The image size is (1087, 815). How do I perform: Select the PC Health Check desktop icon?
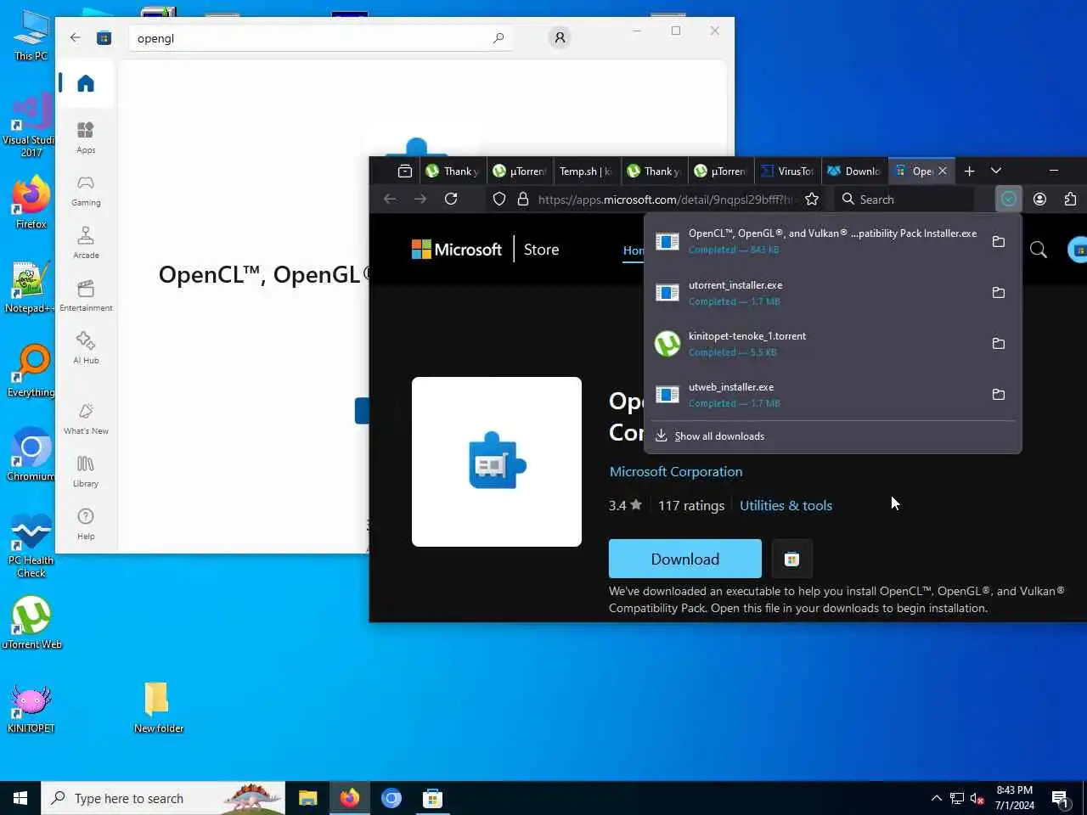(x=31, y=546)
